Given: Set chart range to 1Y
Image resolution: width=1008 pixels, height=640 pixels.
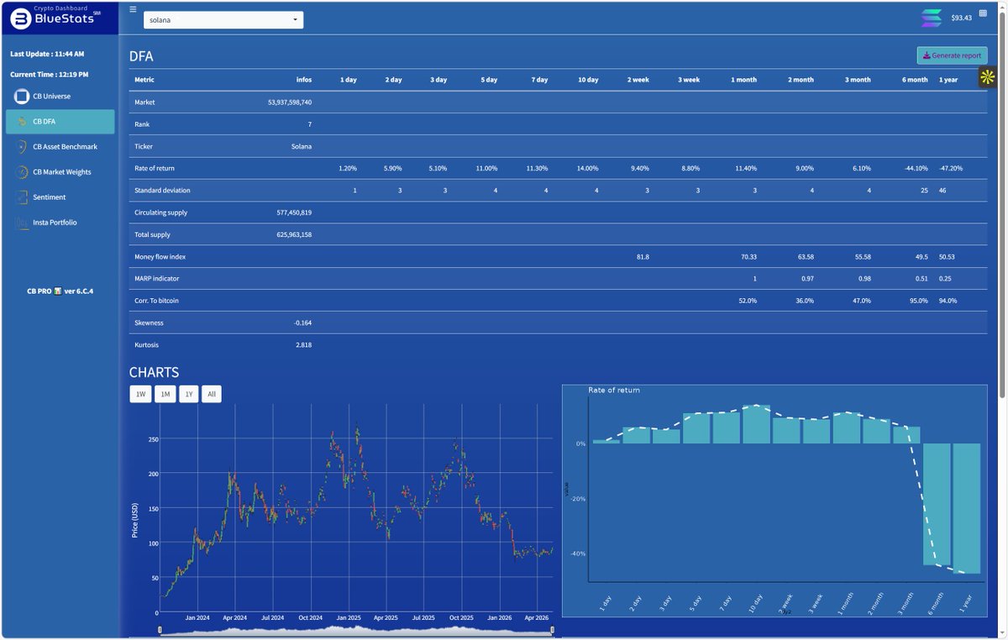Looking at the screenshot, I should tap(189, 394).
